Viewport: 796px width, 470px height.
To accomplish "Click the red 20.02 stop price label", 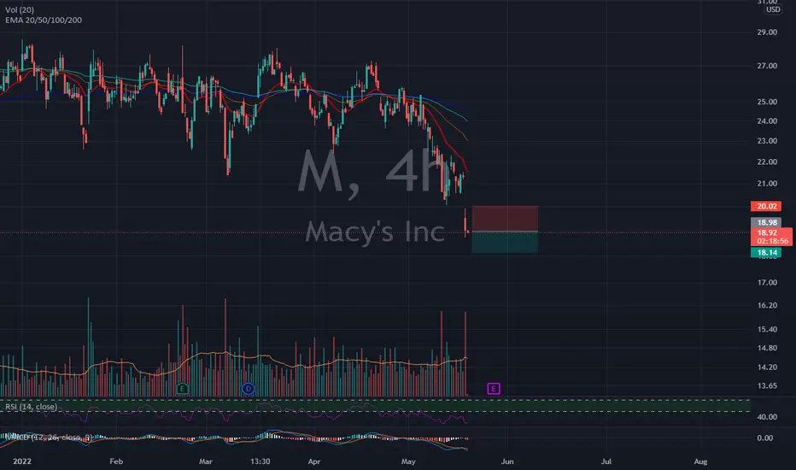I will click(766, 206).
